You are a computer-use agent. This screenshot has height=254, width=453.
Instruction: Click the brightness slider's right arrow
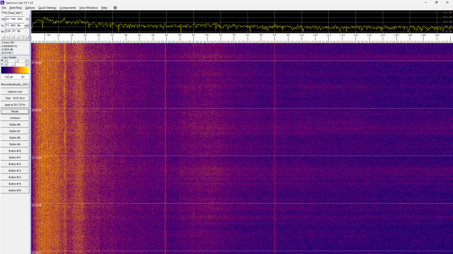click(x=26, y=61)
